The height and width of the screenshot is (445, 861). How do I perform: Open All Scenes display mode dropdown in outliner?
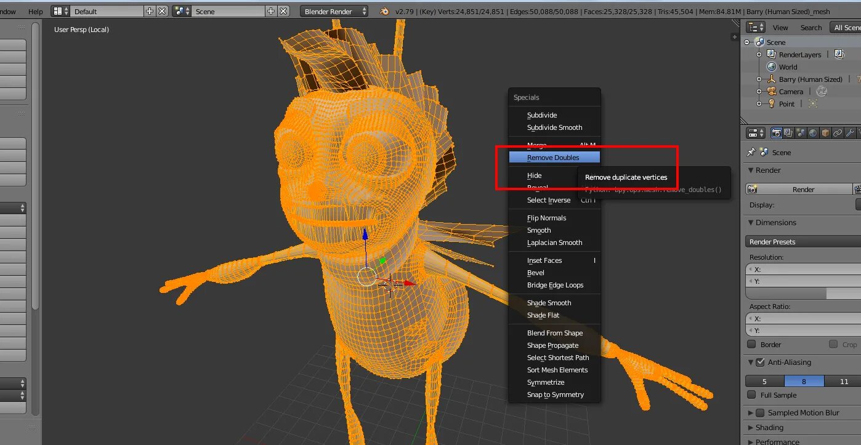tap(845, 27)
